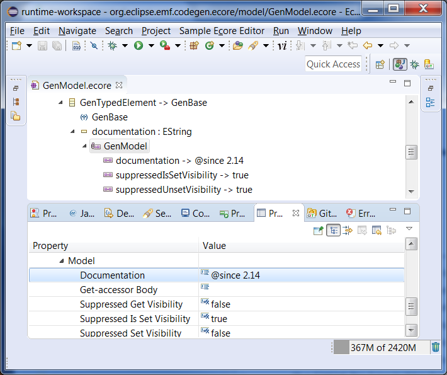Maximize the Properties view panel
This screenshot has width=447, height=375.
(x=407, y=211)
